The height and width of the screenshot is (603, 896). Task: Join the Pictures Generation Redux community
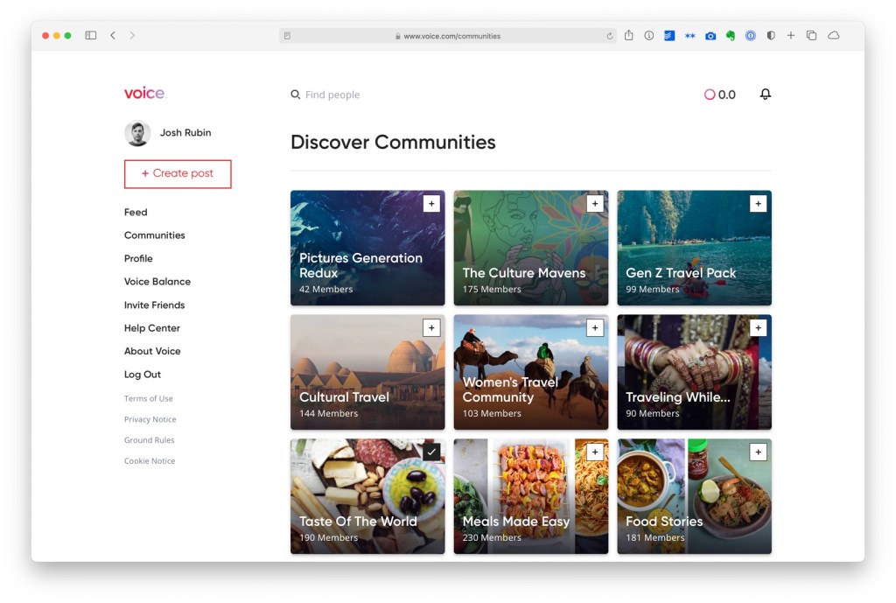[x=430, y=204]
